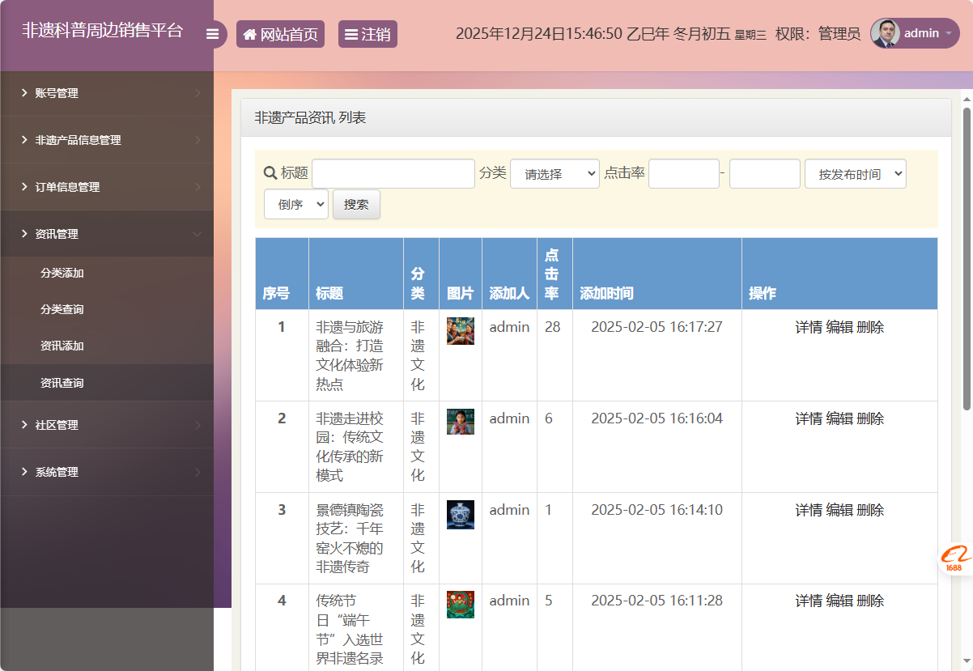Screen dimensions: 973x671
Task: Click the admin avatar picture
Action: click(x=885, y=33)
